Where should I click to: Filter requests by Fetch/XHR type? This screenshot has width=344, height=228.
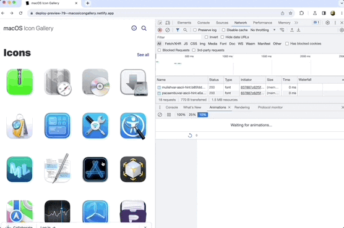[173, 44]
